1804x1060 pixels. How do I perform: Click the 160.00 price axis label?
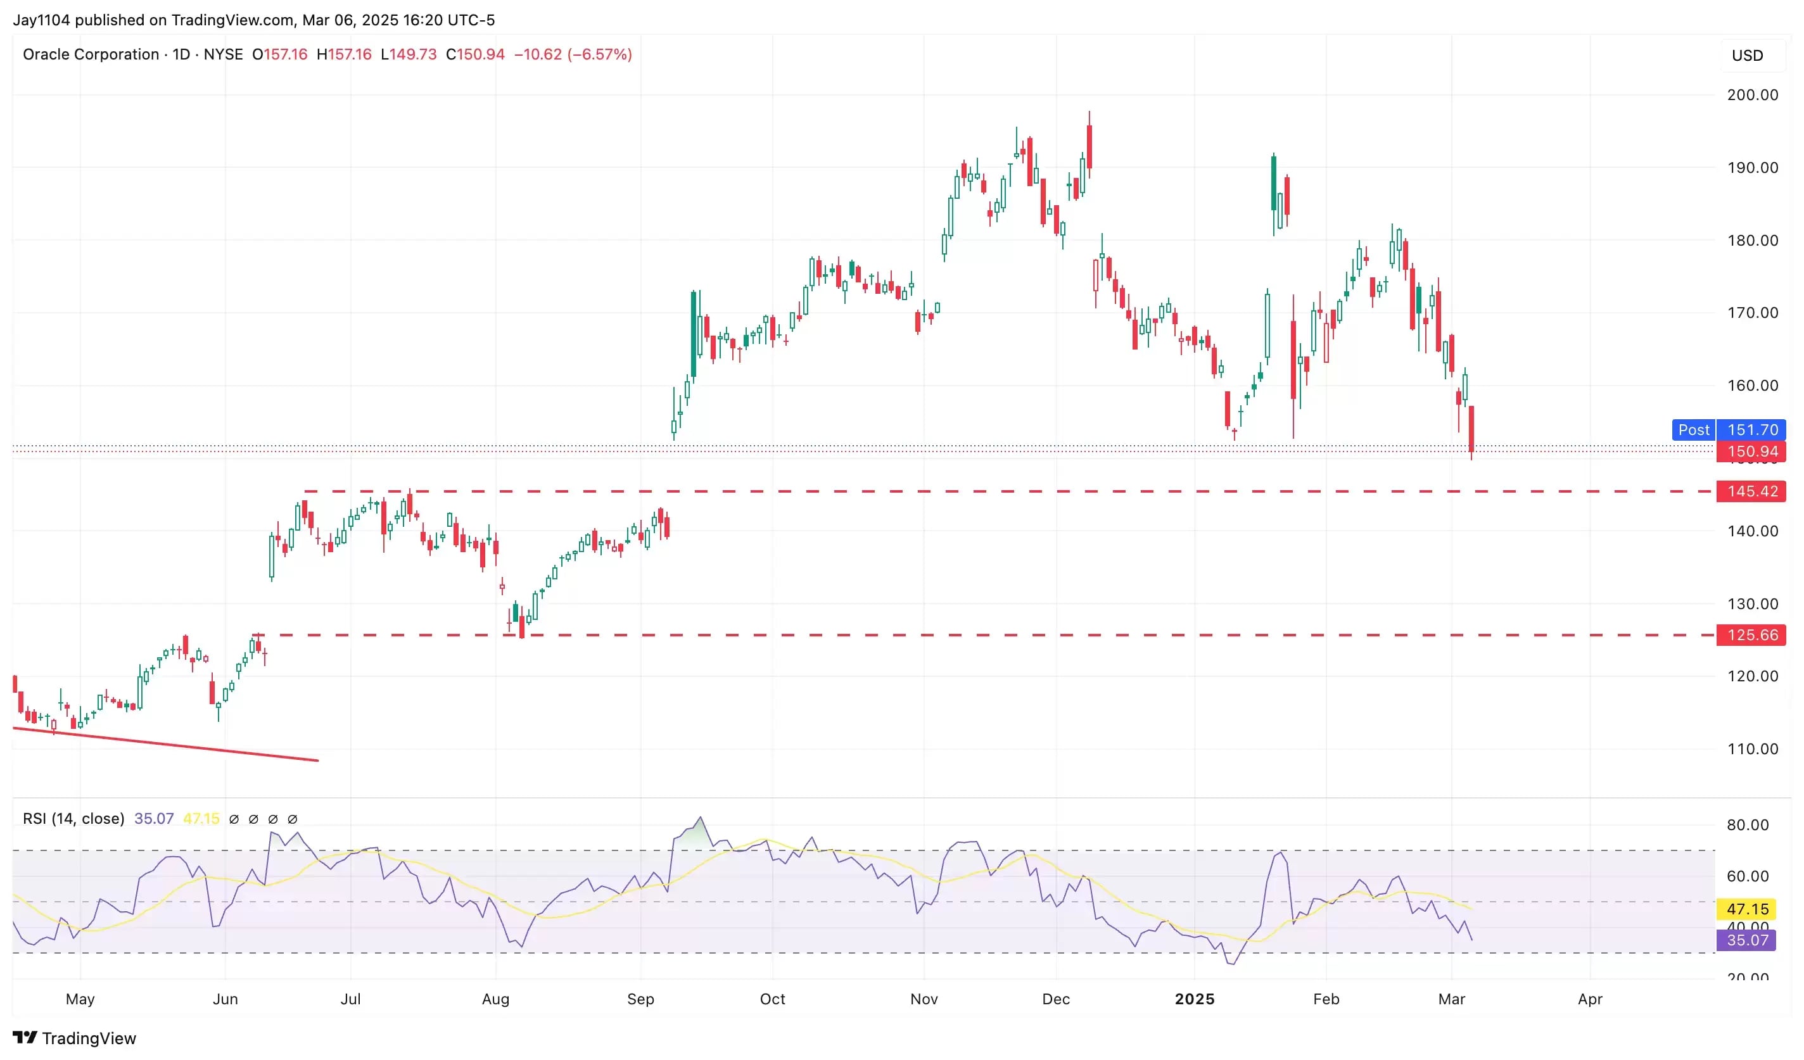tap(1751, 385)
